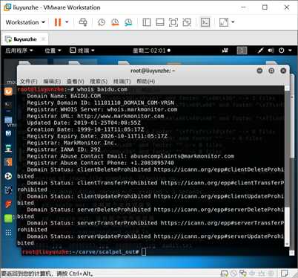Image resolution: width=298 pixels, height=278 pixels.
Task: Click the network adapter status icon
Action: (243, 274)
